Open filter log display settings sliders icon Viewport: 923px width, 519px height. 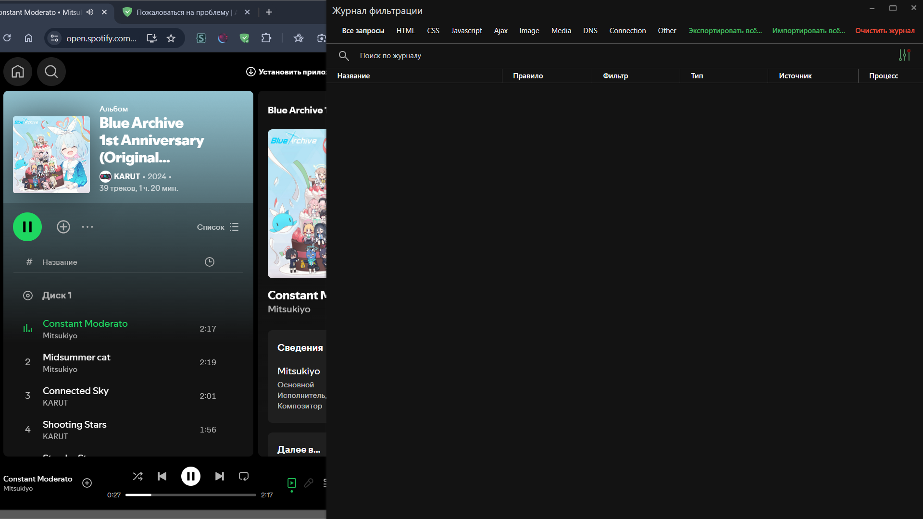click(904, 55)
